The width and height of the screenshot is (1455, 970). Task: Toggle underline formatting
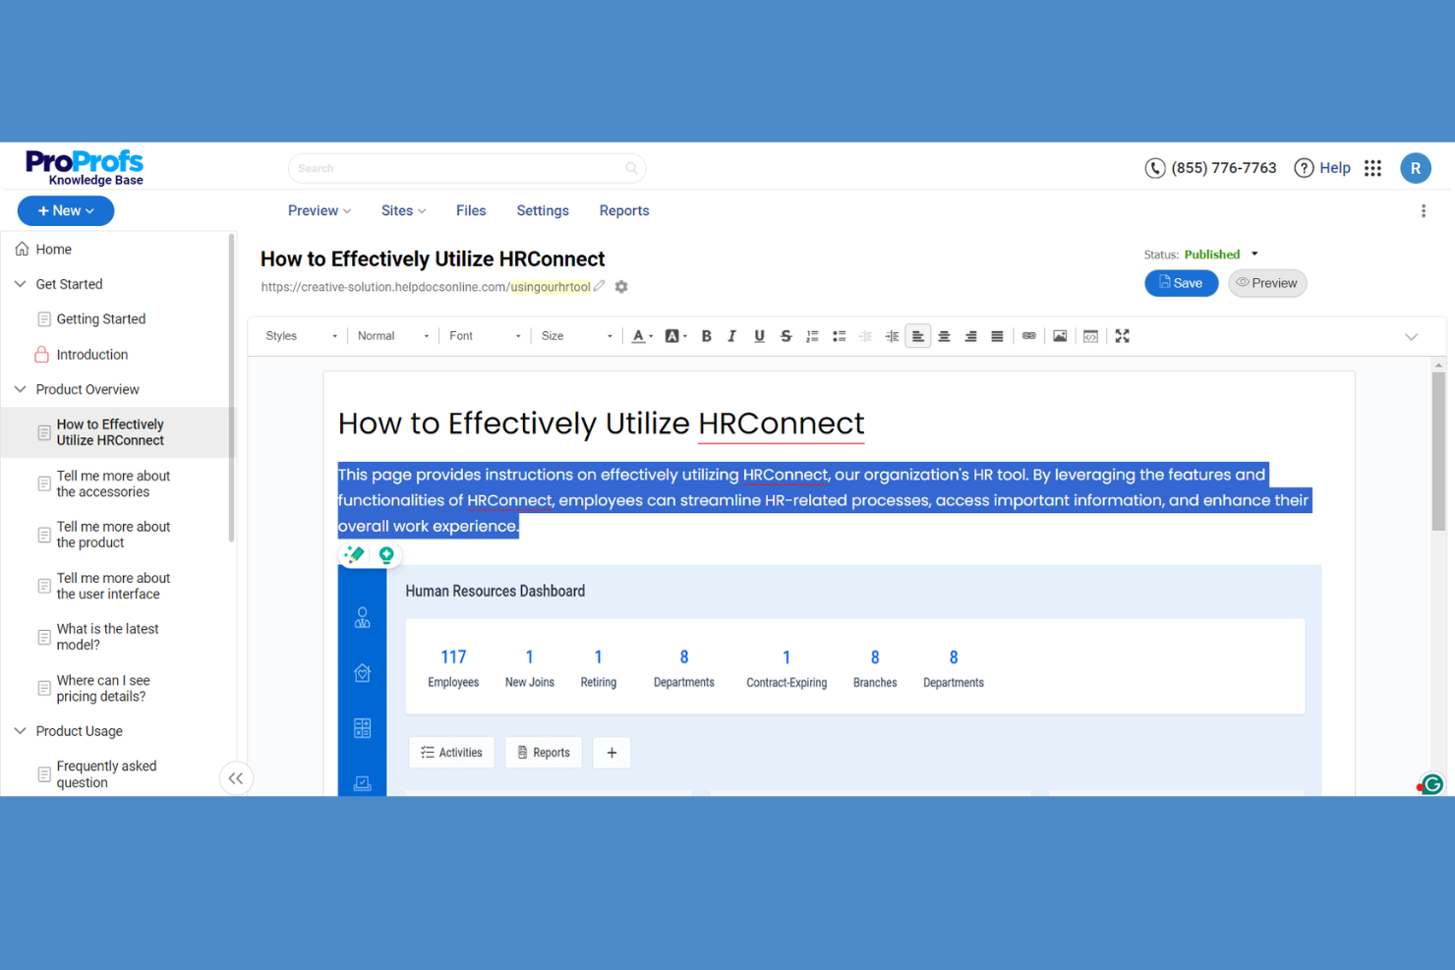click(759, 335)
